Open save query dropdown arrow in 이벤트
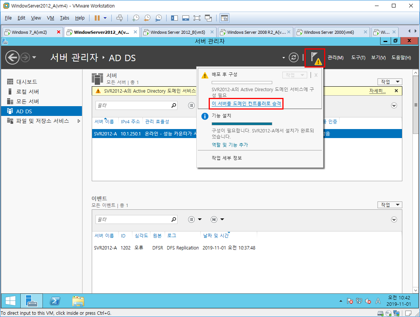Screen dimensions: 420x317 (x=222, y=219)
